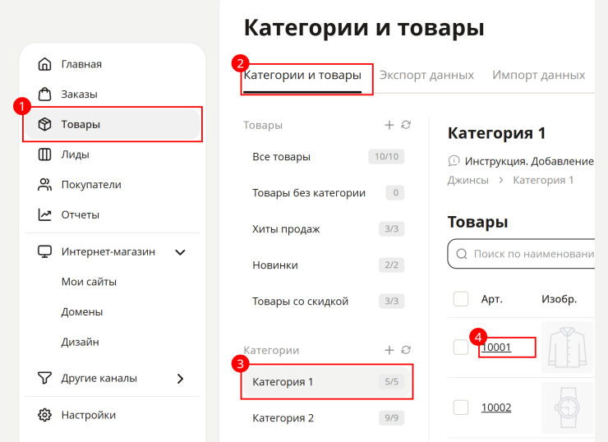Image resolution: width=608 pixels, height=442 pixels.
Task: Click plus icon in Товары section header
Action: point(389,125)
